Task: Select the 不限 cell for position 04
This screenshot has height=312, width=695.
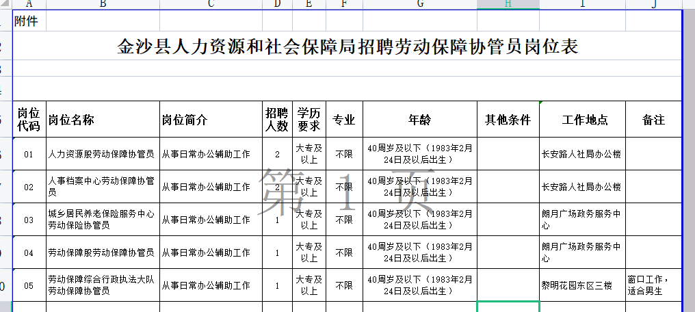Action: point(344,252)
